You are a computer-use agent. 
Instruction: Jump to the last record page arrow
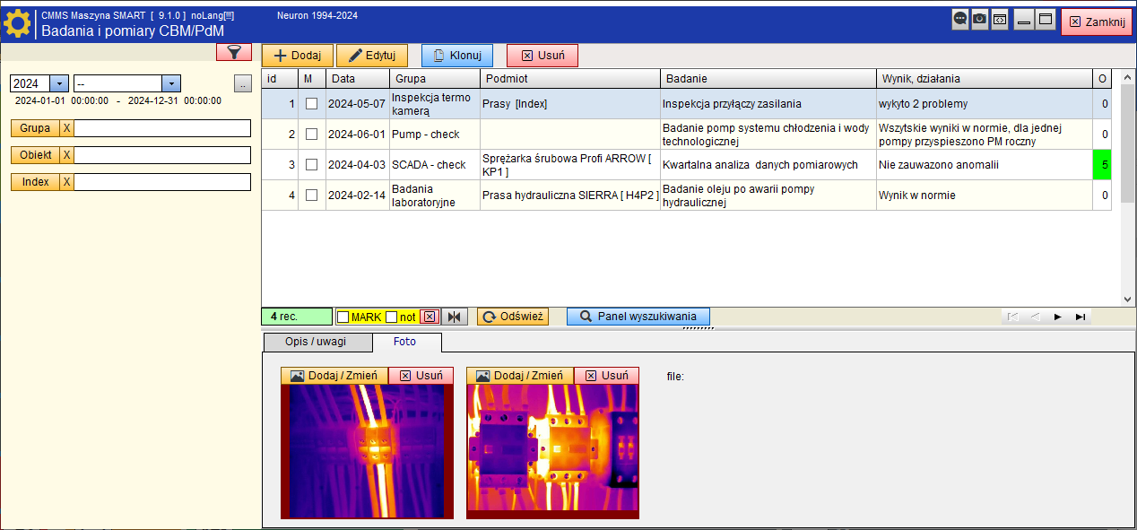1081,317
